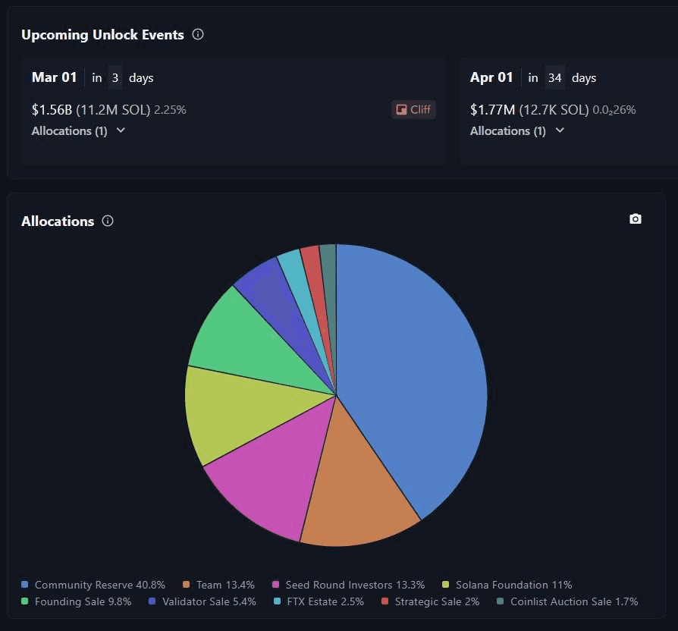The image size is (678, 631).
Task: Click the $1.77M (12.7K SOL) unlock amount
Action: coord(529,110)
